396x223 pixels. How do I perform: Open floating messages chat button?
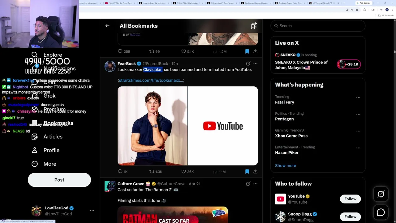(x=381, y=212)
